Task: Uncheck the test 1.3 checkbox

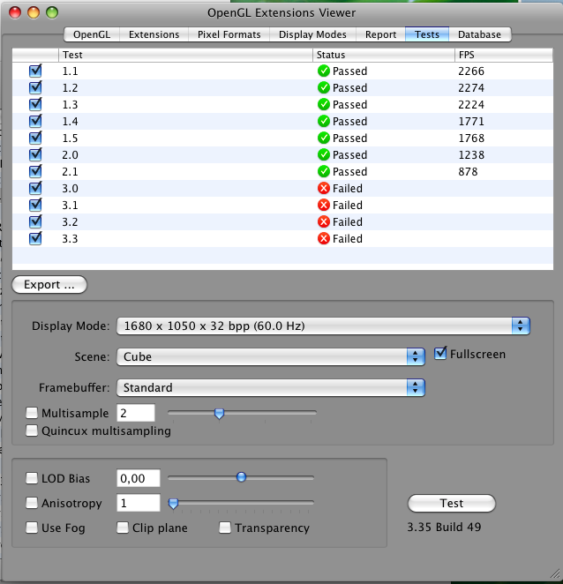Action: coord(35,104)
